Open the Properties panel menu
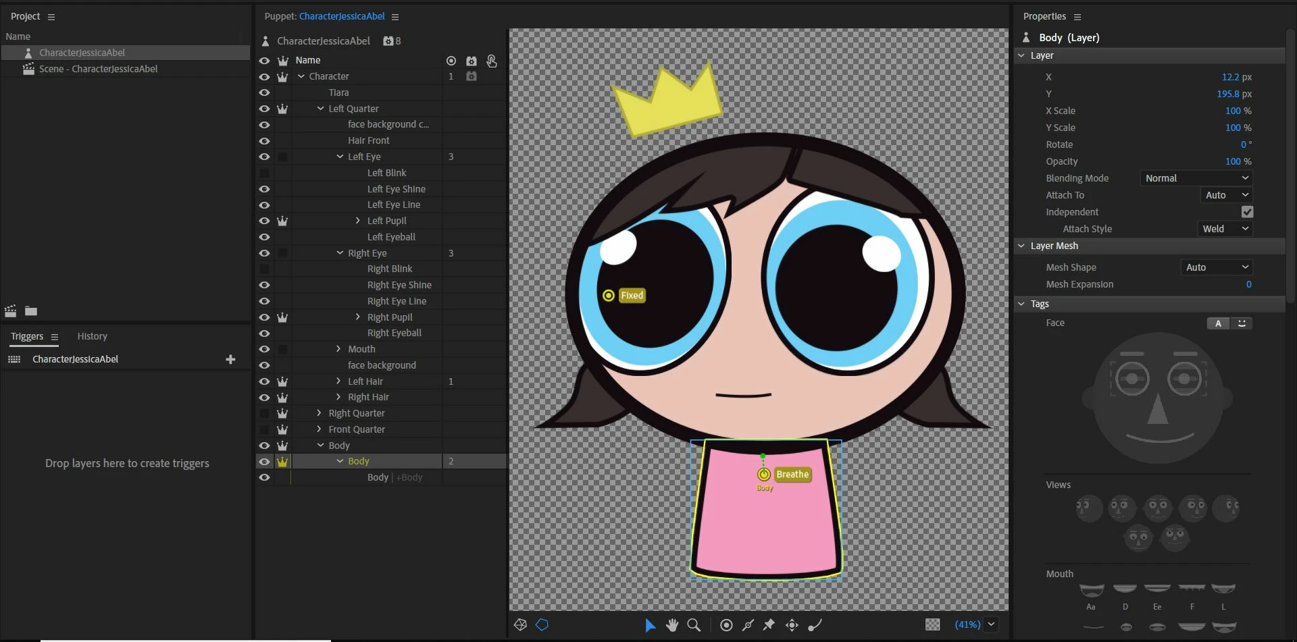 pyautogui.click(x=1077, y=17)
